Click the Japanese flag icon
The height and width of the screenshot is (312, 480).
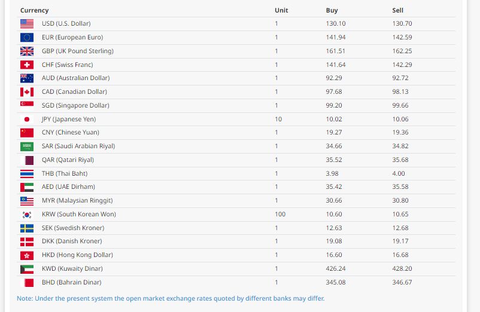tap(27, 119)
